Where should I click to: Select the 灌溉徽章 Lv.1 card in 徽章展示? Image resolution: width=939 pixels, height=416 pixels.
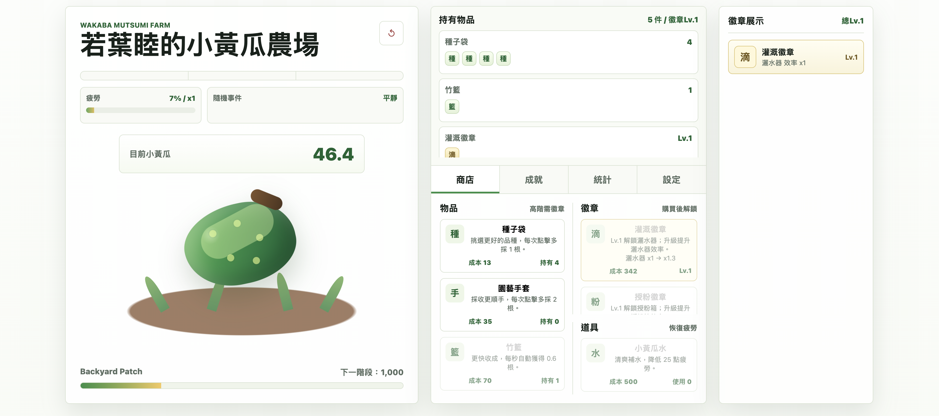796,57
